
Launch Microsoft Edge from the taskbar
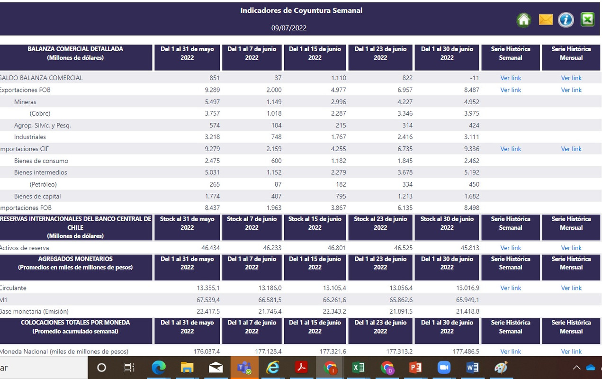click(x=159, y=368)
